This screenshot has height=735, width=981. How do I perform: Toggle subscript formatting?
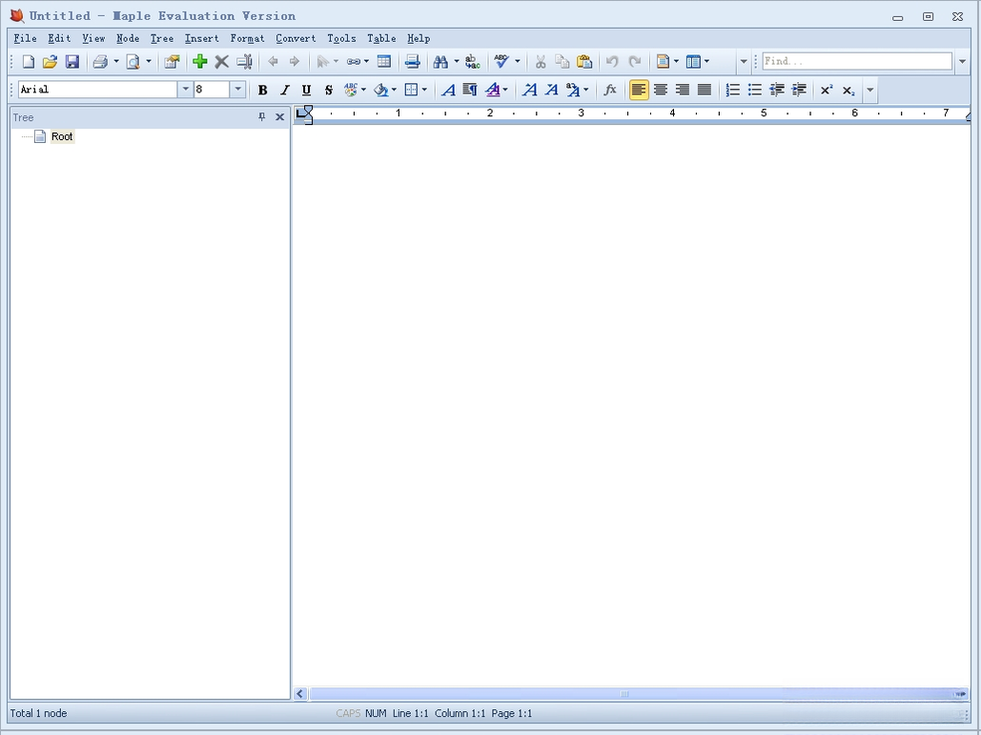tap(848, 90)
